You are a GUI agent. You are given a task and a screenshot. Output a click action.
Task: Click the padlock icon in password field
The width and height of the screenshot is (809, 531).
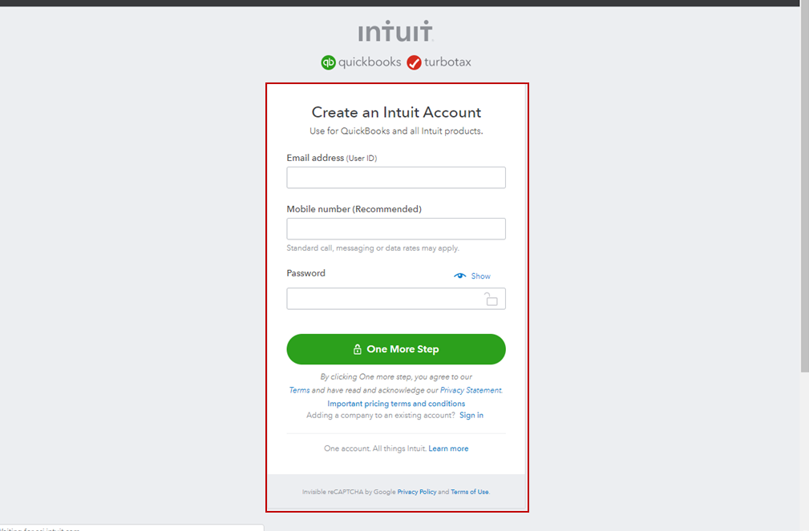coord(491,299)
